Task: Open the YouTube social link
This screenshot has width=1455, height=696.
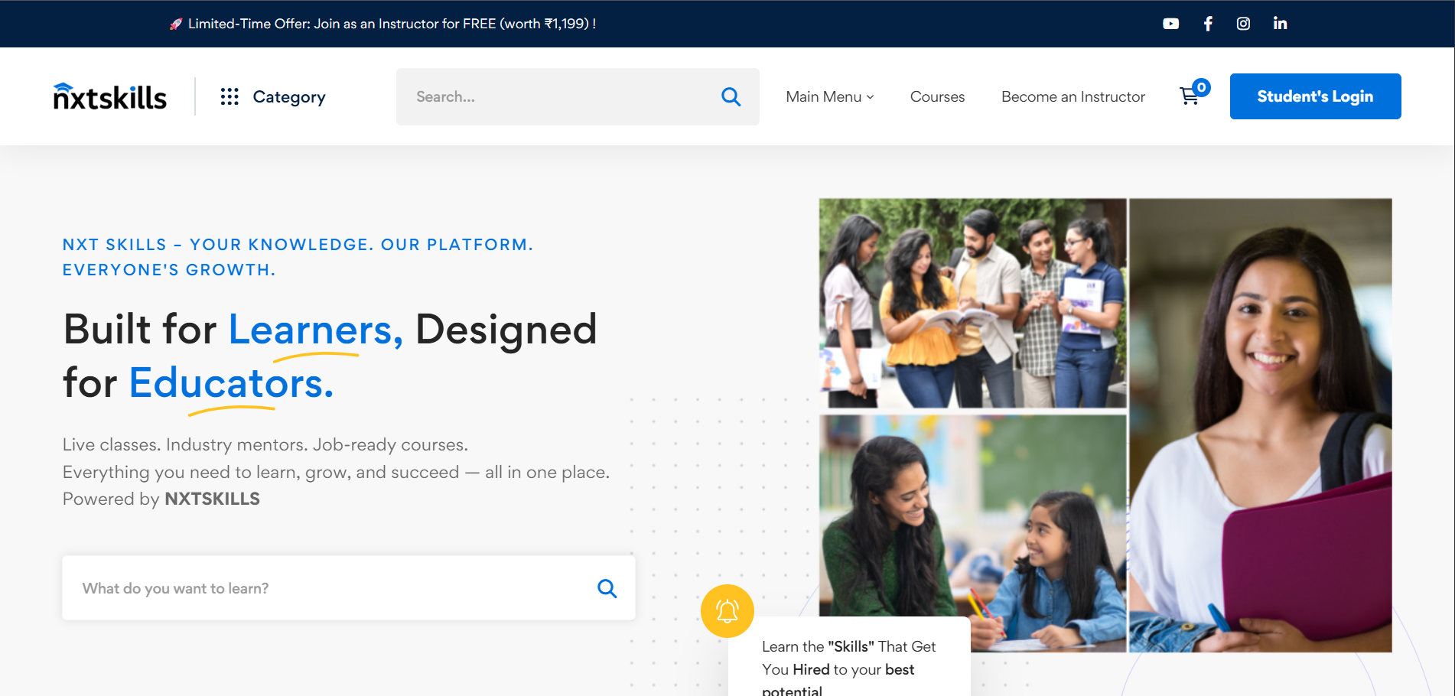Action: coord(1170,24)
